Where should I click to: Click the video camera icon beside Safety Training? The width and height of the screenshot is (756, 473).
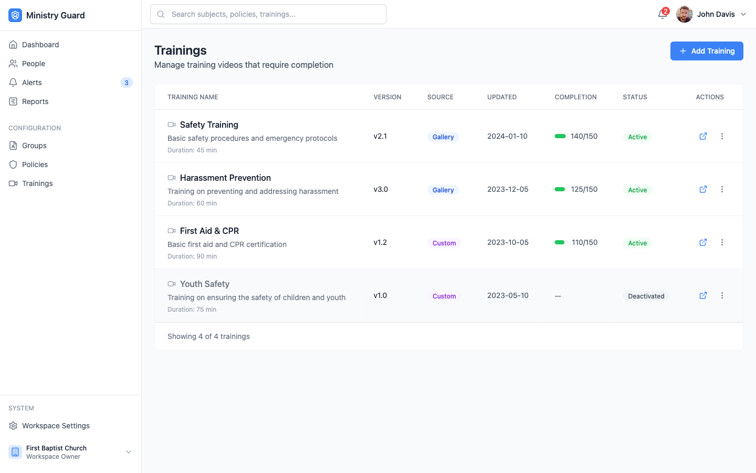tap(171, 124)
